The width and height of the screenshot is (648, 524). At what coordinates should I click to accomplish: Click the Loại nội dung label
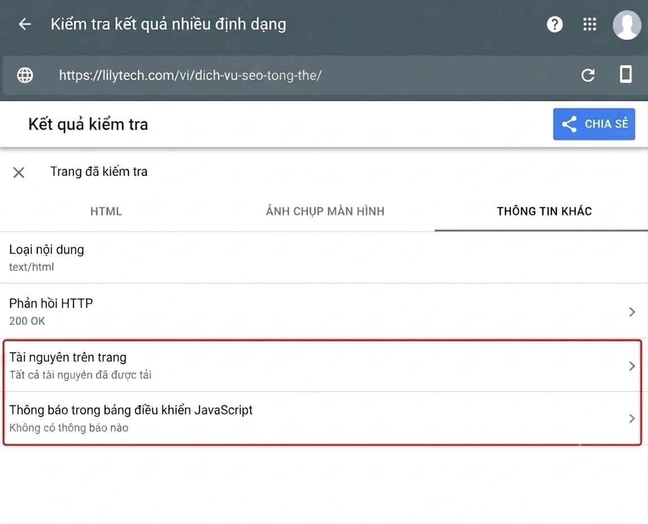pos(46,250)
